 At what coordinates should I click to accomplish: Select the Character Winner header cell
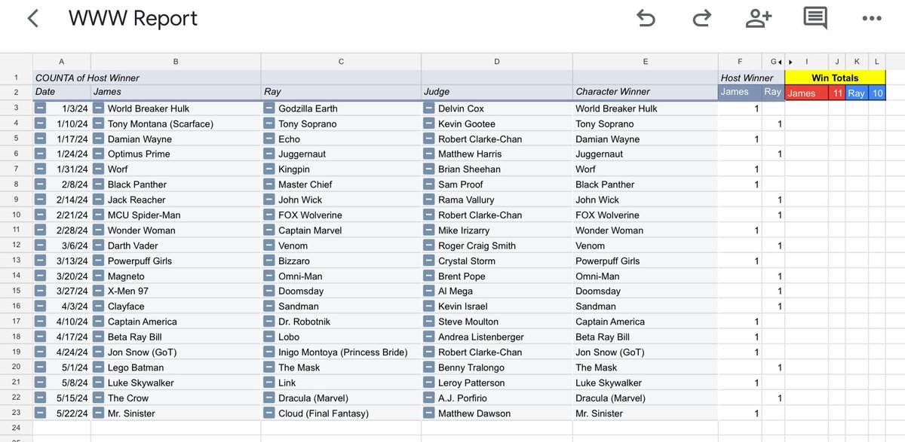[x=646, y=92]
